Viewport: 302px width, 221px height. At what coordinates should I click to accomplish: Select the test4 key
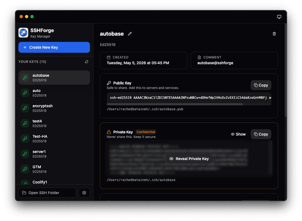coord(54,123)
